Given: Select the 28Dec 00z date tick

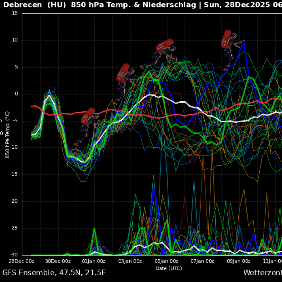Looking at the screenshot, I should click(x=22, y=261).
